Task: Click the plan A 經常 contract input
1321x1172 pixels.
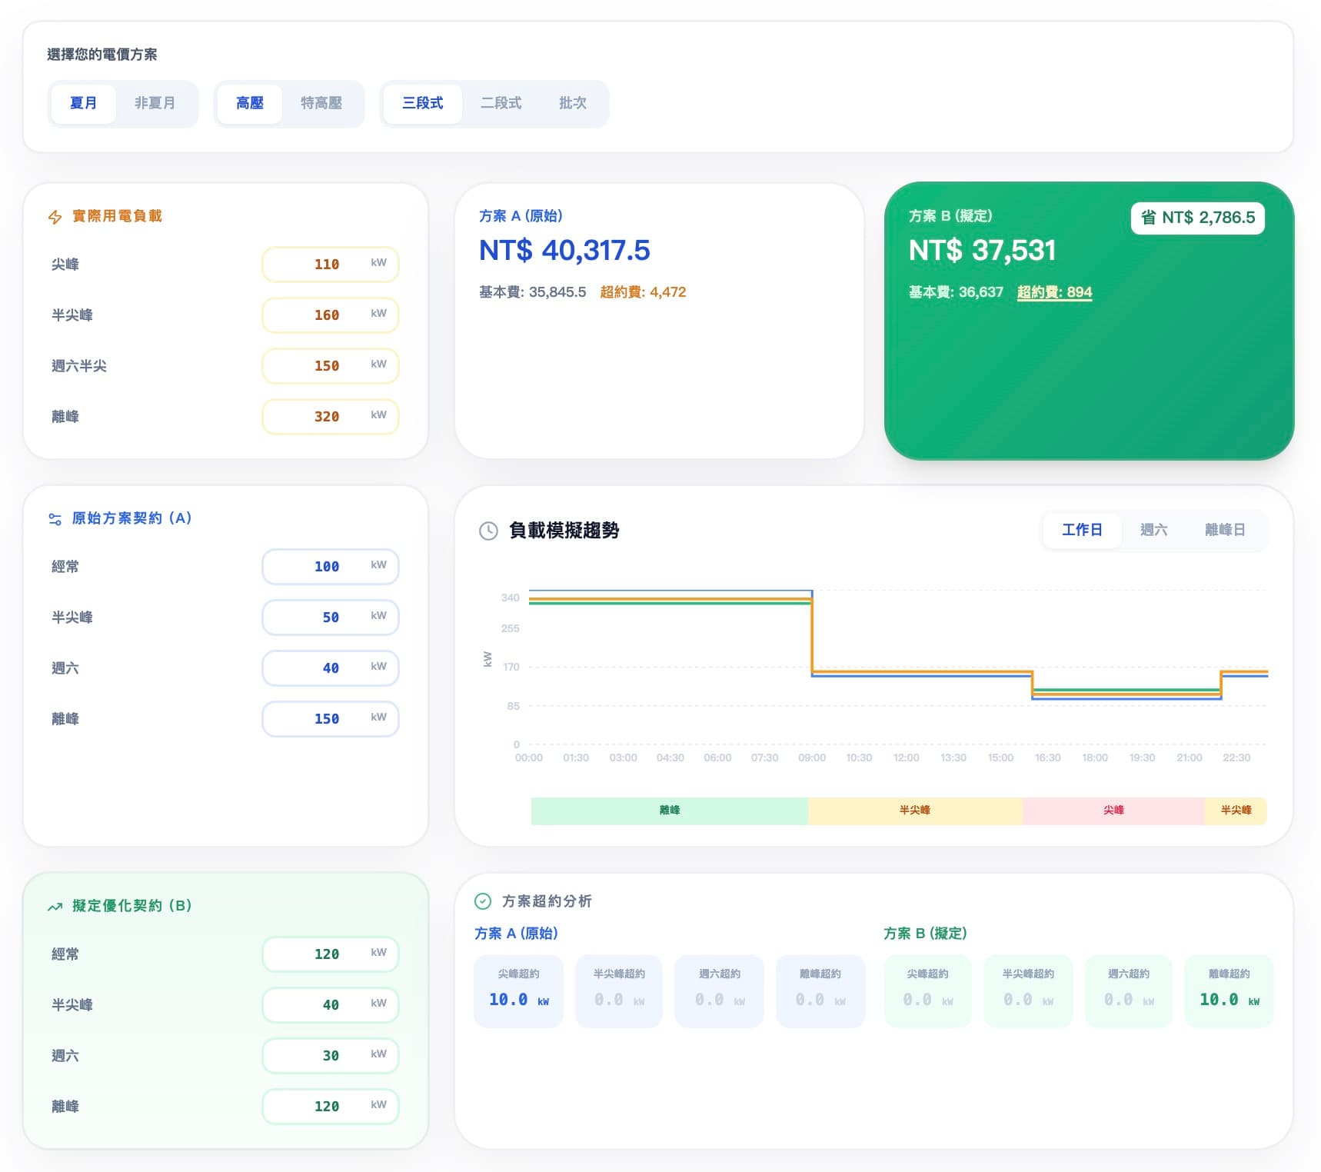Action: coord(330,567)
